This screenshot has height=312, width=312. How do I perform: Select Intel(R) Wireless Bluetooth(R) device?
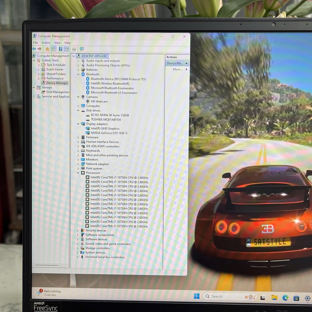tap(110, 84)
